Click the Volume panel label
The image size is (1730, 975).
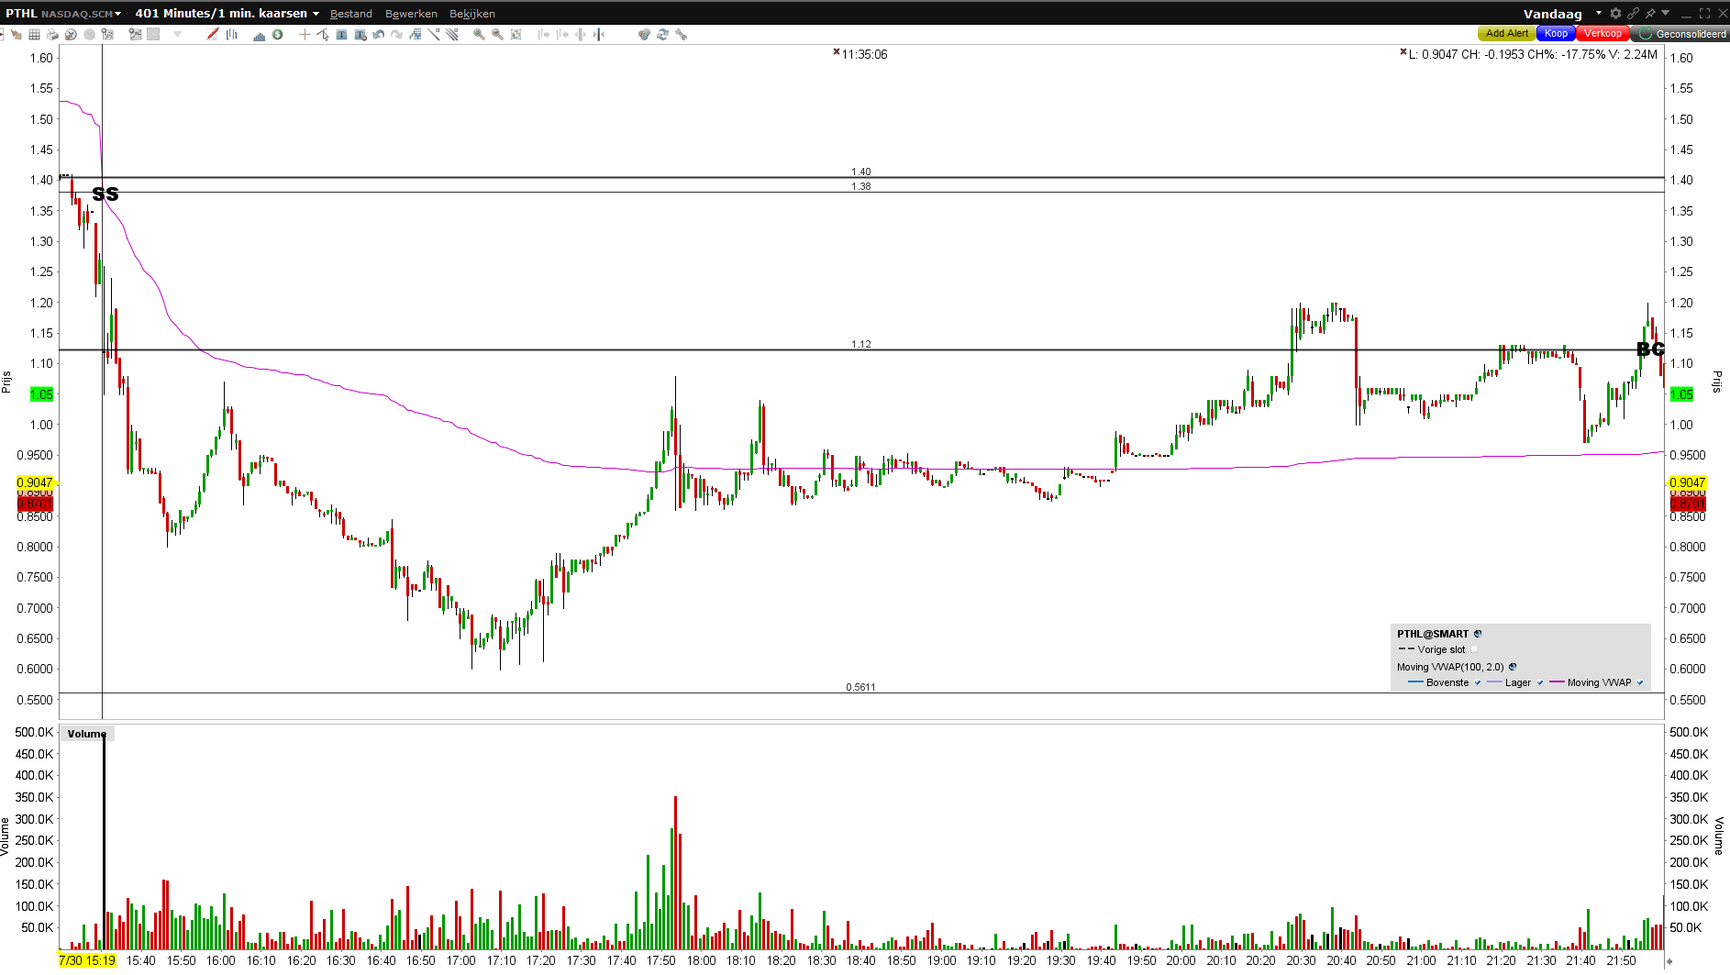[x=87, y=734]
